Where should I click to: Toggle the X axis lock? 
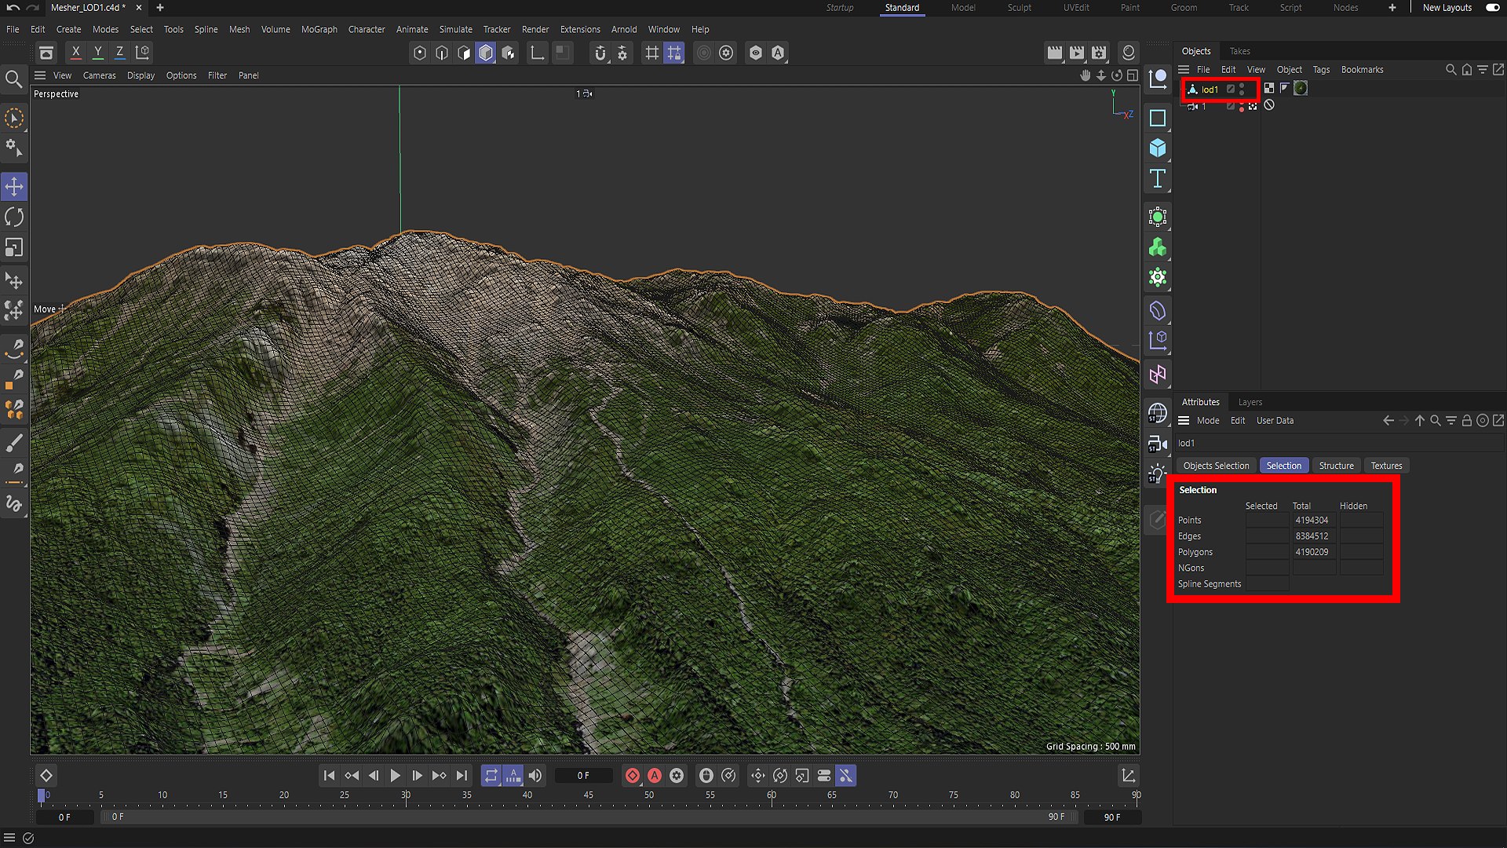pyautogui.click(x=76, y=53)
